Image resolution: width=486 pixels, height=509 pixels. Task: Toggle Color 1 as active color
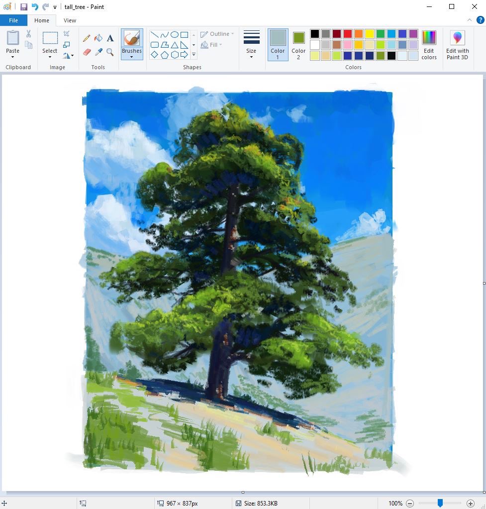click(278, 45)
